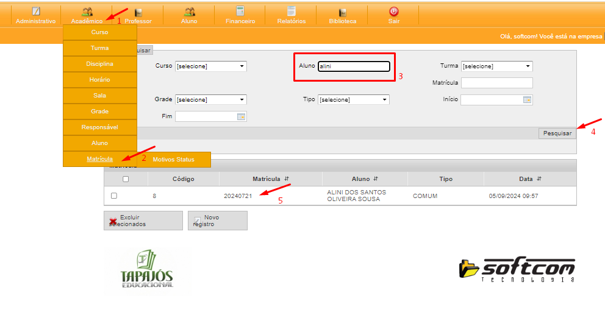Viewport: 605px width, 326px height.
Task: Click the Pesquisar button
Action: [x=557, y=133]
